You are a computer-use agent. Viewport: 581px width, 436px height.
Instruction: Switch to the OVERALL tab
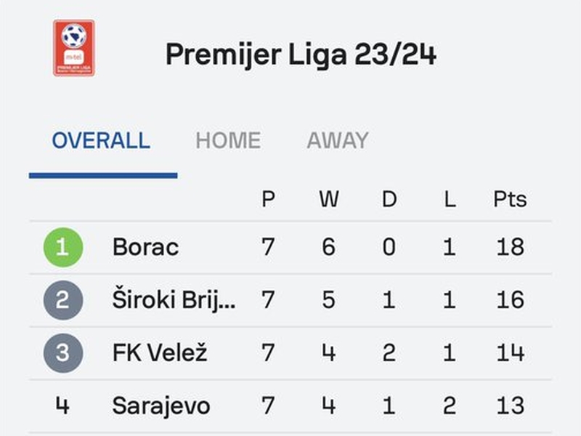click(x=101, y=140)
